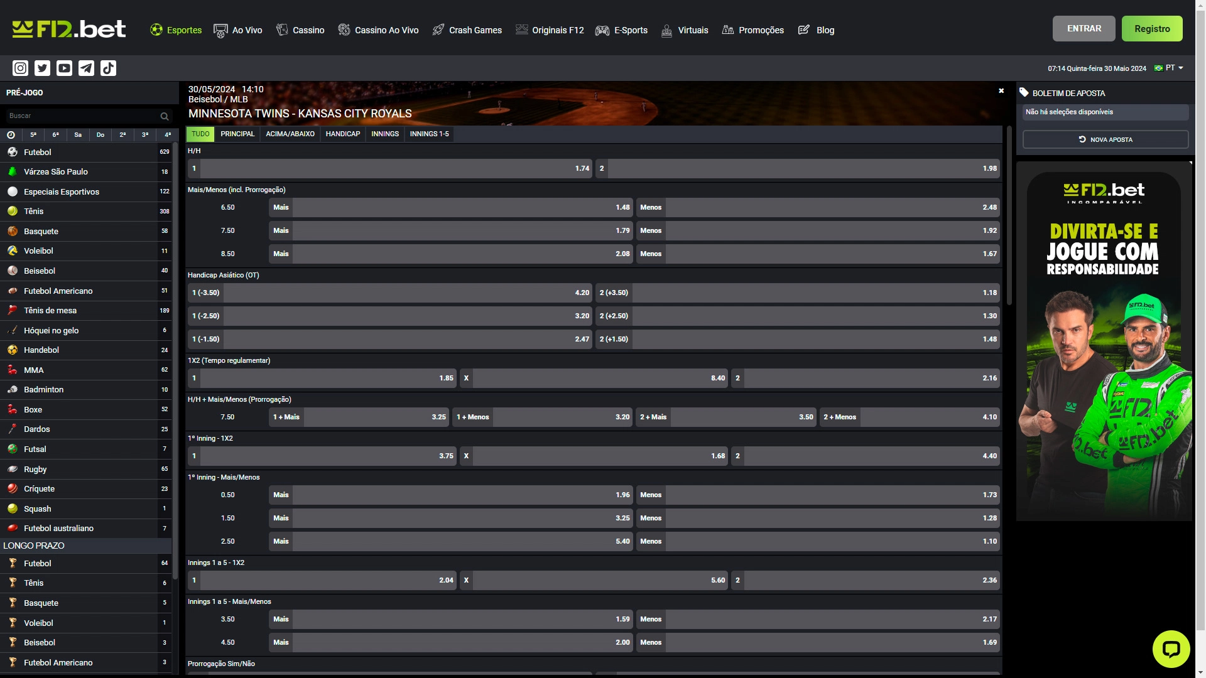Open the Twitter social icon
This screenshot has height=678, width=1206.
pyautogui.click(x=42, y=68)
